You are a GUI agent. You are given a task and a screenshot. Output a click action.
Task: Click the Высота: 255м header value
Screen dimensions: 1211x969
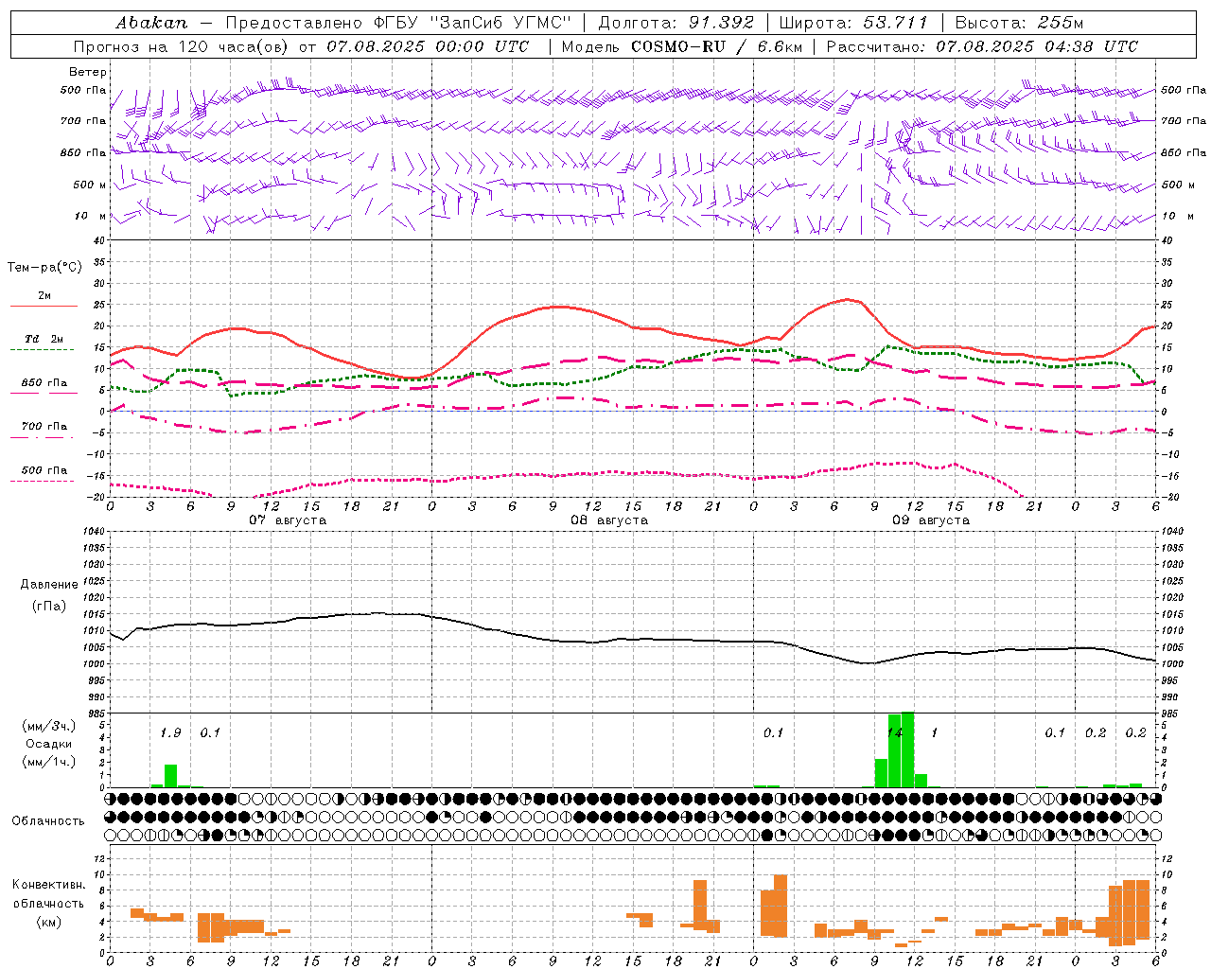[1019, 23]
